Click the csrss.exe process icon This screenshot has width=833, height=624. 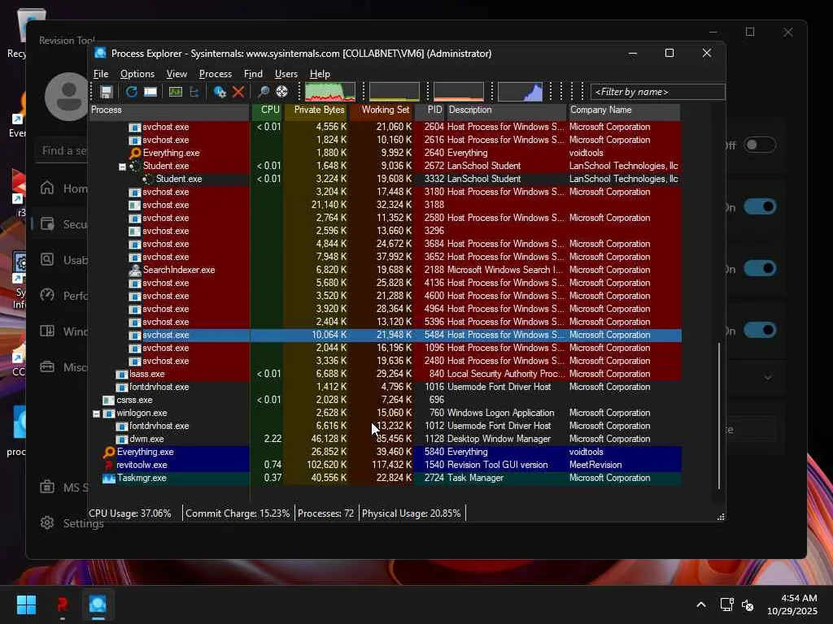tap(109, 400)
